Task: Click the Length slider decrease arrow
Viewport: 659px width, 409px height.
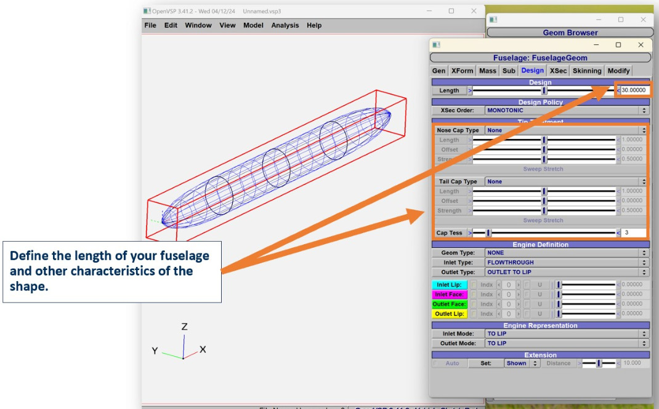Action: point(470,90)
